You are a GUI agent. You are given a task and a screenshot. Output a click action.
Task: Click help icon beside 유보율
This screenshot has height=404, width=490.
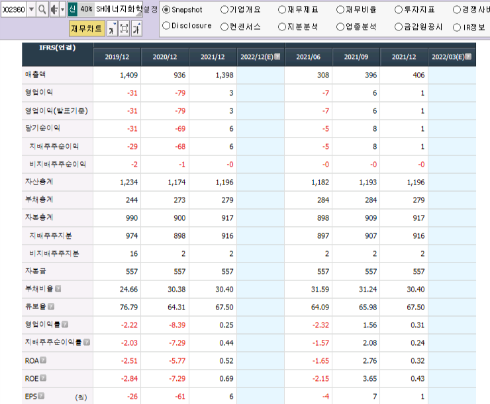pyautogui.click(x=51, y=306)
